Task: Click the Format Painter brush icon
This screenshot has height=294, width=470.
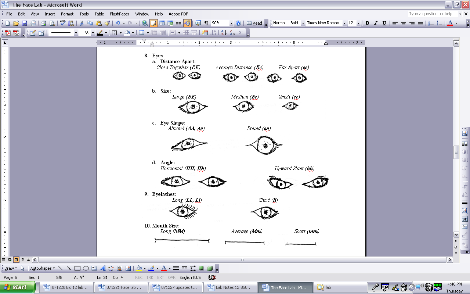Action: pos(107,23)
